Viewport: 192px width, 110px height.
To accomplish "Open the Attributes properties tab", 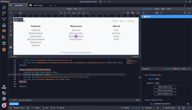I will tap(176, 69).
